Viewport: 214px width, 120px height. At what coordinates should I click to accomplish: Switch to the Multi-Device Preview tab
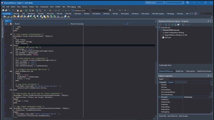(x=204, y=71)
